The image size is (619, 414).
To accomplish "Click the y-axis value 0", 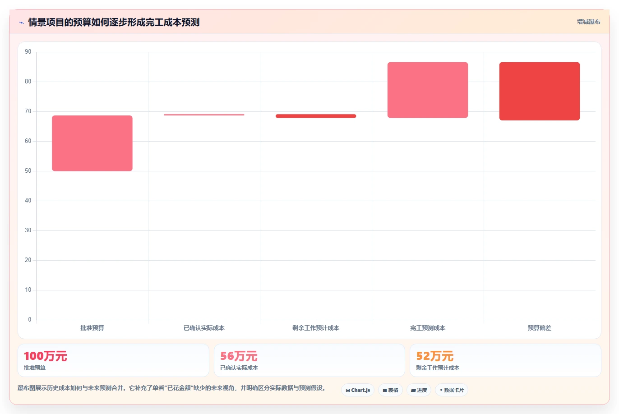I will pos(30,320).
